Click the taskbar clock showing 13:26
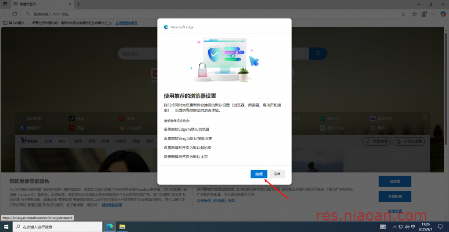449x232 pixels. 426,227
